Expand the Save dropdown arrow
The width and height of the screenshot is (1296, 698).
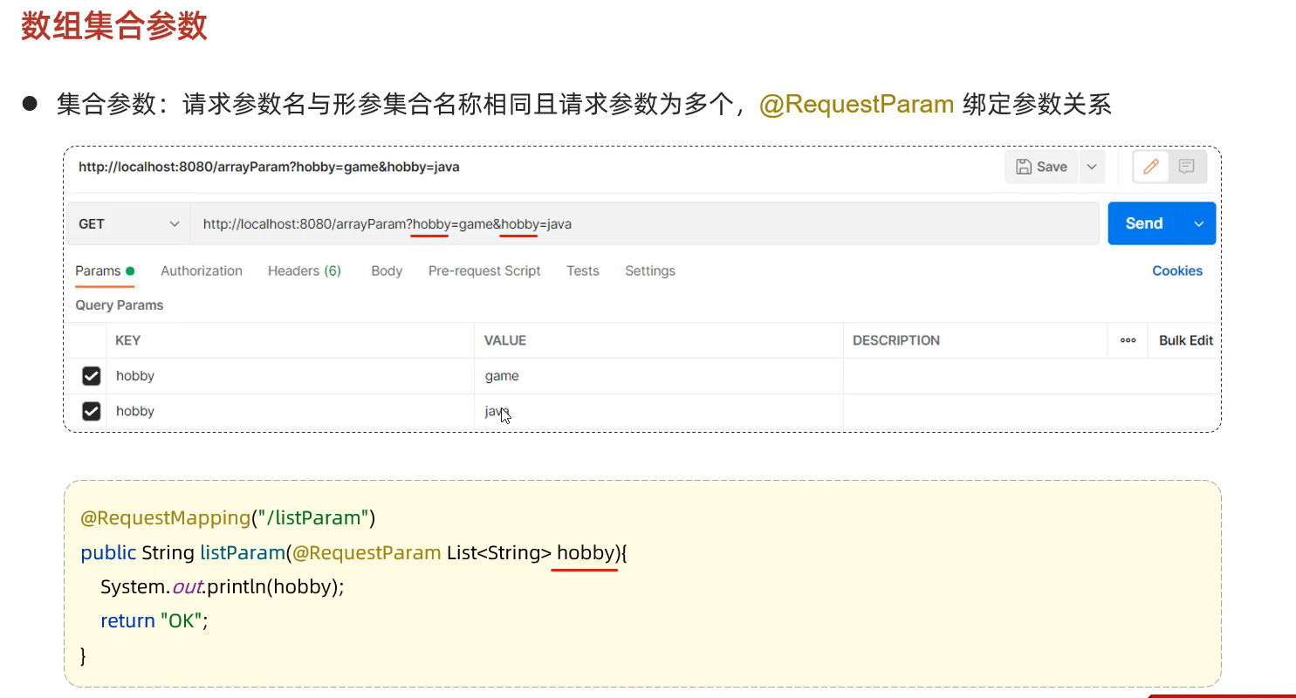click(x=1092, y=167)
